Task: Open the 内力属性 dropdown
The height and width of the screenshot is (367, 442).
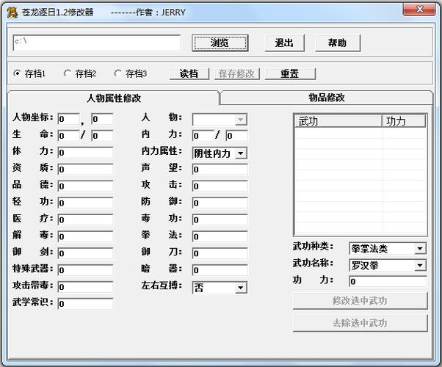Action: 220,153
